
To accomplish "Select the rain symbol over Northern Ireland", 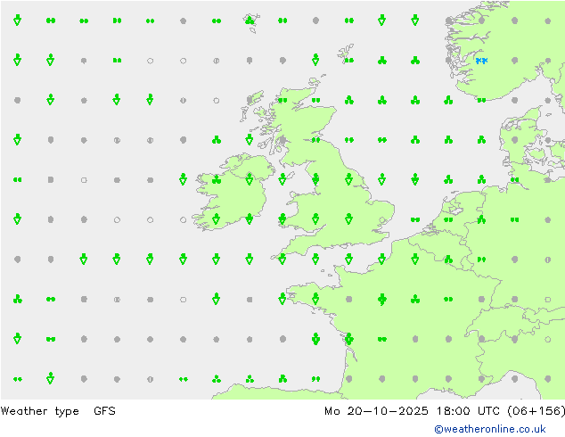I will tap(250, 179).
